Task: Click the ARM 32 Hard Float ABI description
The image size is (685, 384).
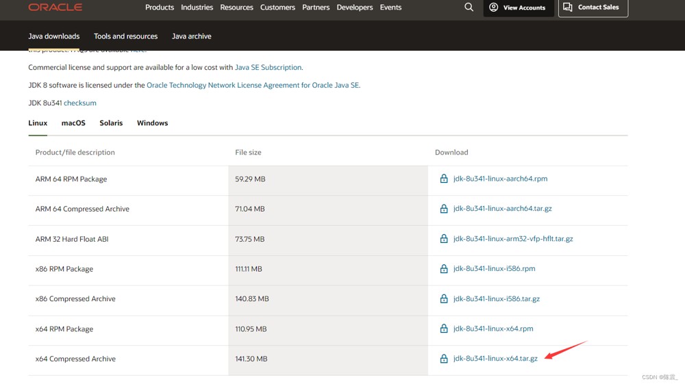Action: coord(72,239)
